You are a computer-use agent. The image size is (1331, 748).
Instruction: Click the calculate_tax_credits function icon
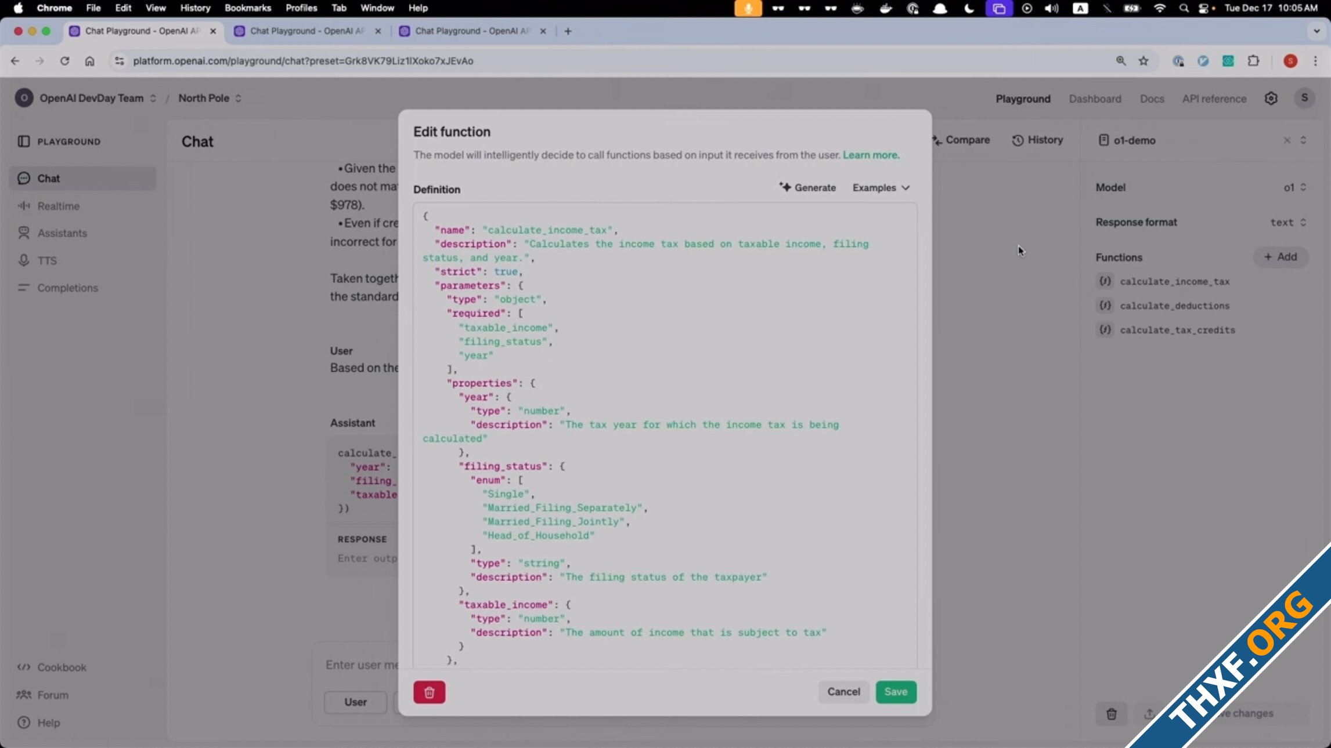pyautogui.click(x=1105, y=329)
